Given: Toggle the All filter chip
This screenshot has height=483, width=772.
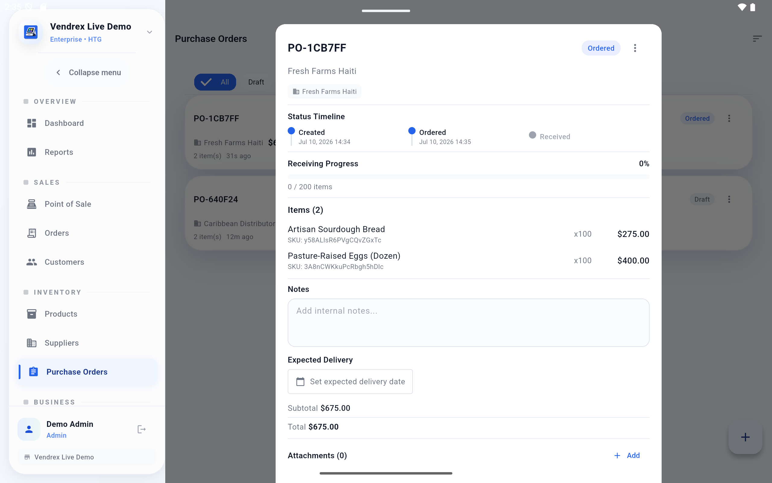Looking at the screenshot, I should 215,82.
